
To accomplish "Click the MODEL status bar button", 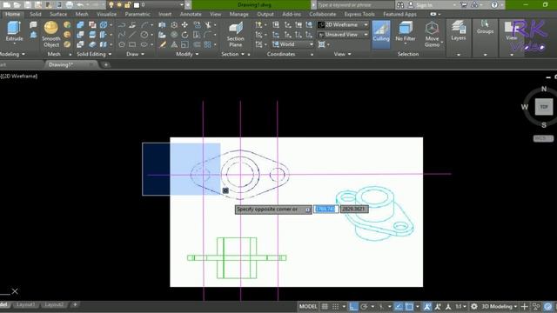I will 307,306.
